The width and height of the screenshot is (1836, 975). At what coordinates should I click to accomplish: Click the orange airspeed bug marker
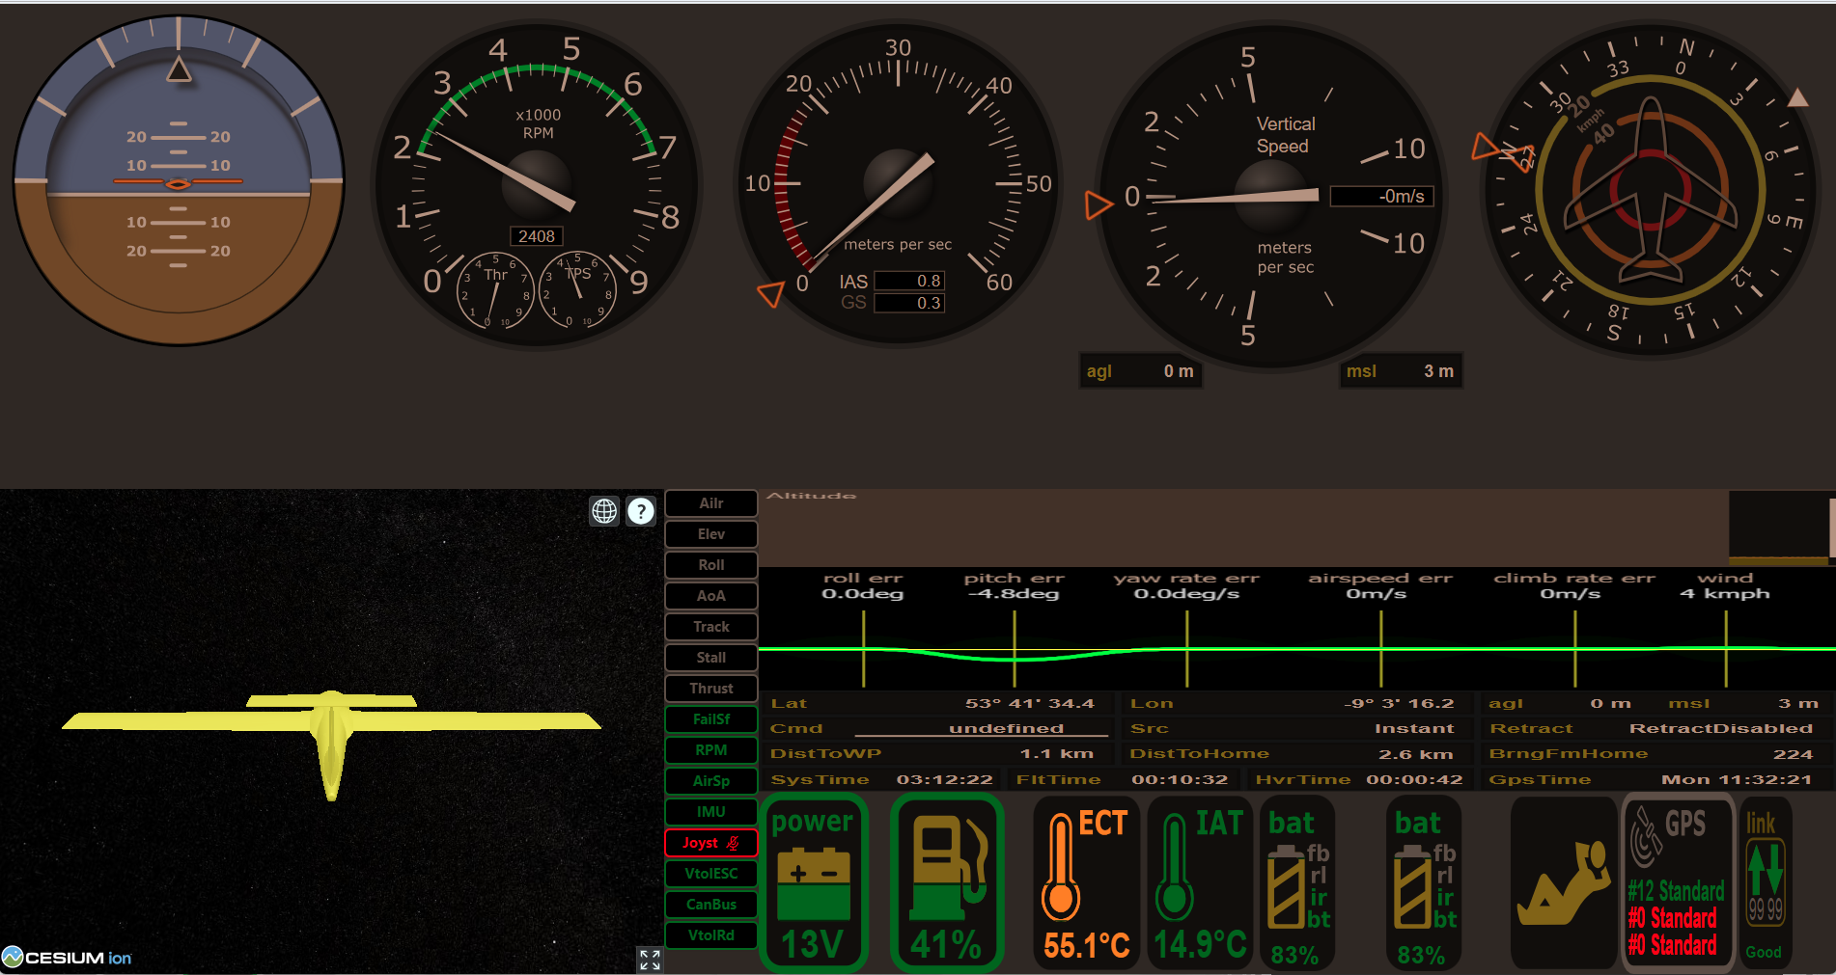(x=771, y=293)
